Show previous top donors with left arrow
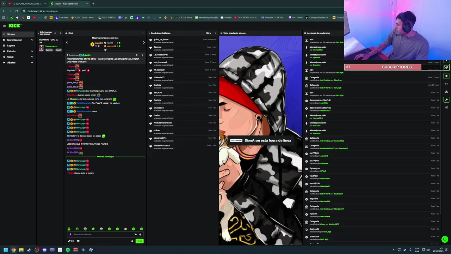The image size is (451, 254). click(x=67, y=43)
